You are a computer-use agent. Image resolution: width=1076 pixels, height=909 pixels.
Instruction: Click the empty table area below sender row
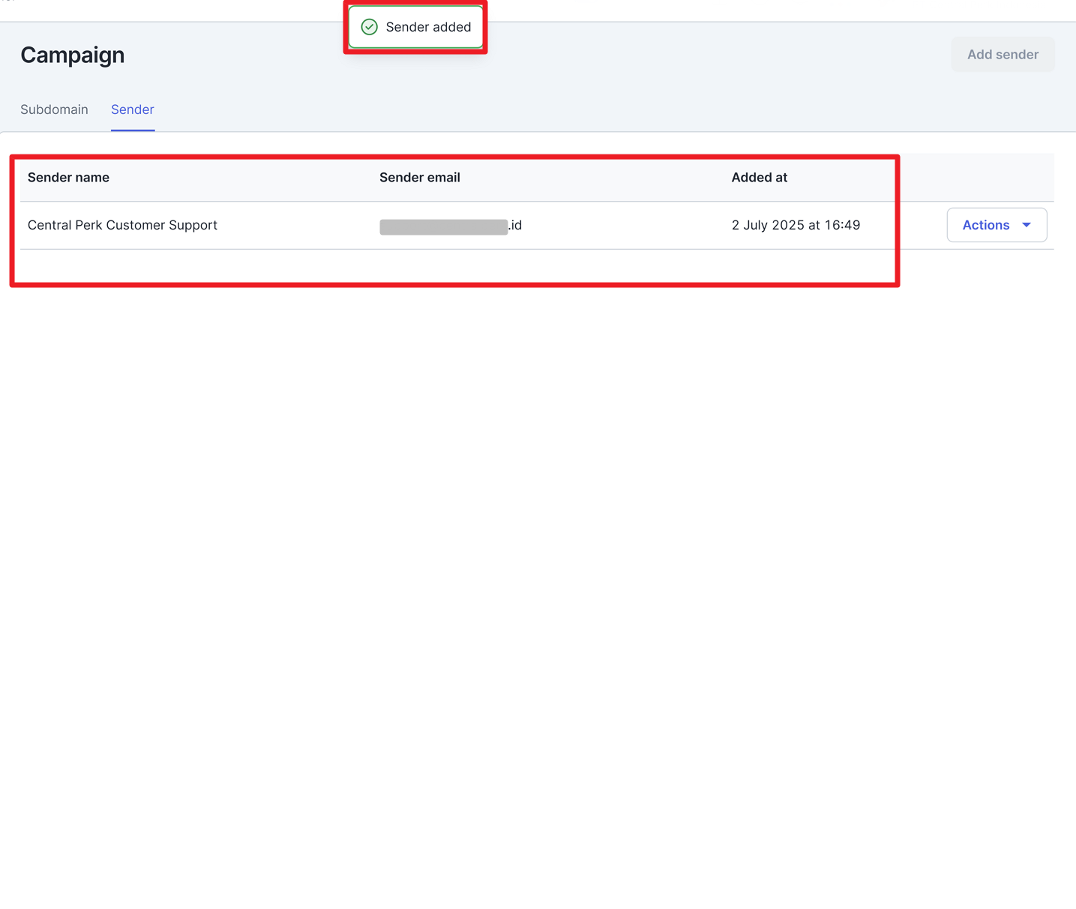(x=450, y=266)
